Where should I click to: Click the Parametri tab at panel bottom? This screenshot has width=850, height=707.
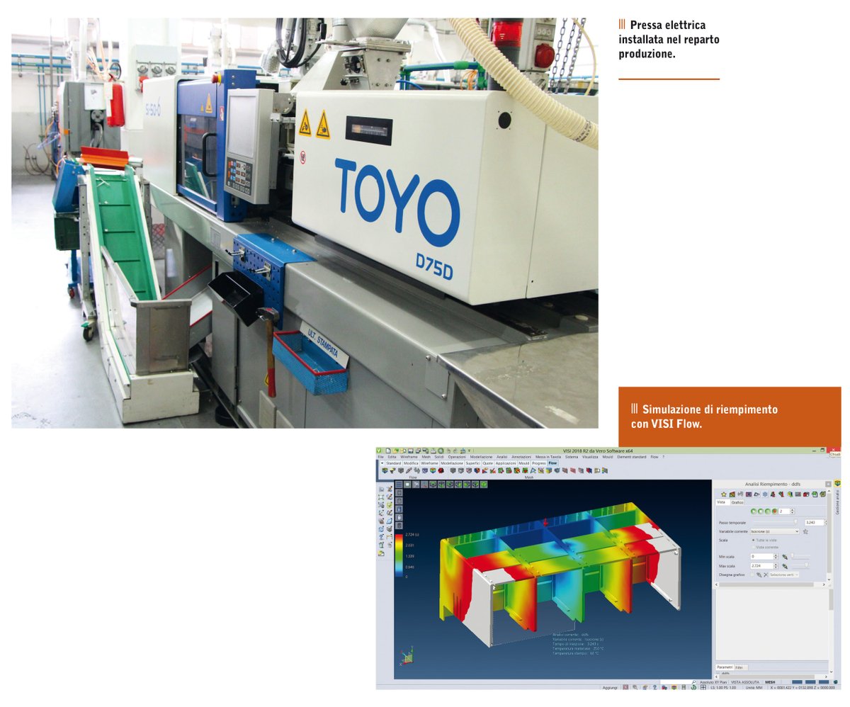[x=724, y=667]
